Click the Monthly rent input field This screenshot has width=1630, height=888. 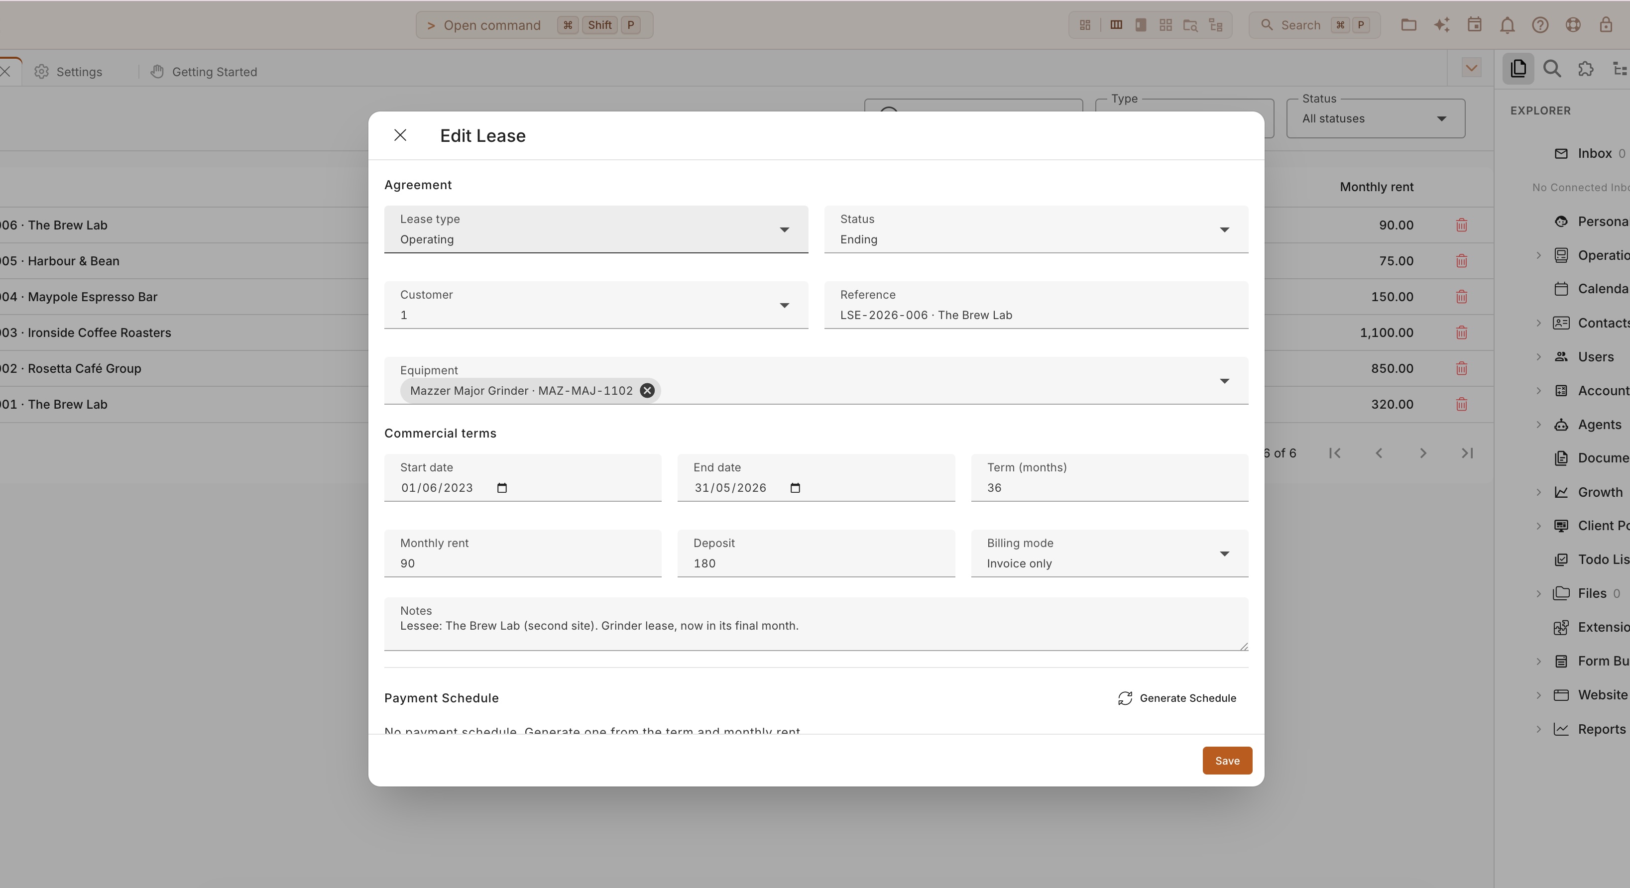click(x=523, y=554)
